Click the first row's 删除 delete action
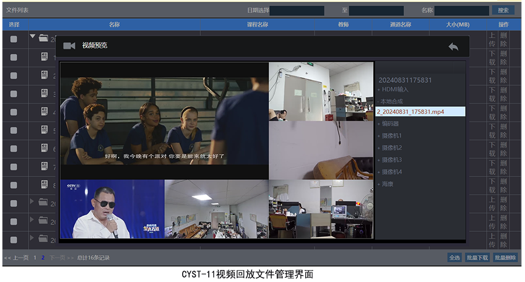 pos(503,39)
